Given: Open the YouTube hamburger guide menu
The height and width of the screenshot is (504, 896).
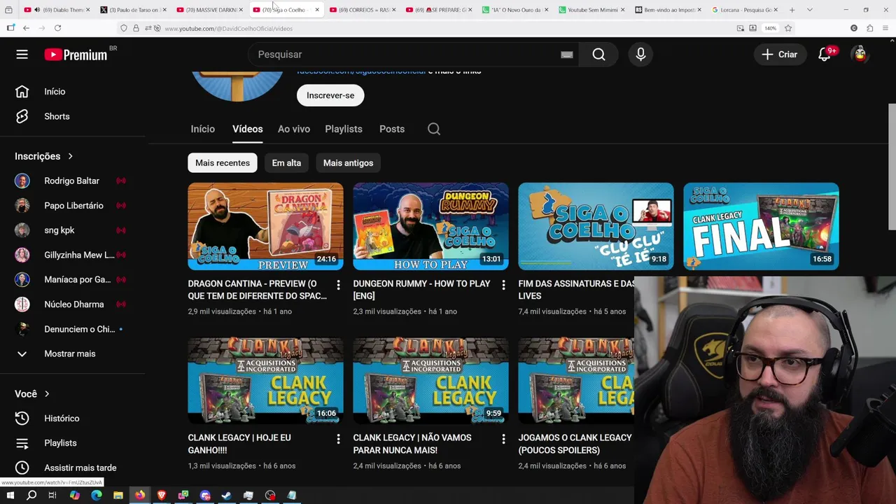Looking at the screenshot, I should pos(22,55).
